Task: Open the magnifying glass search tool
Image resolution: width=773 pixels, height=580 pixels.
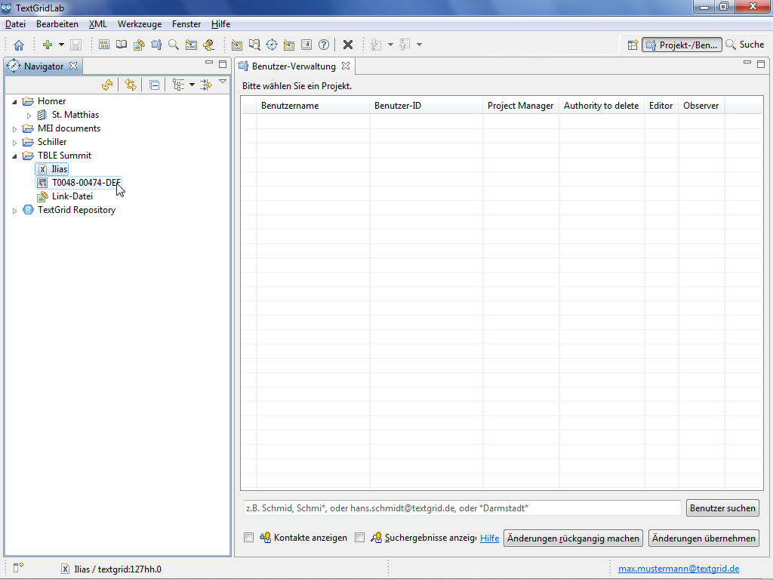Action: (174, 45)
